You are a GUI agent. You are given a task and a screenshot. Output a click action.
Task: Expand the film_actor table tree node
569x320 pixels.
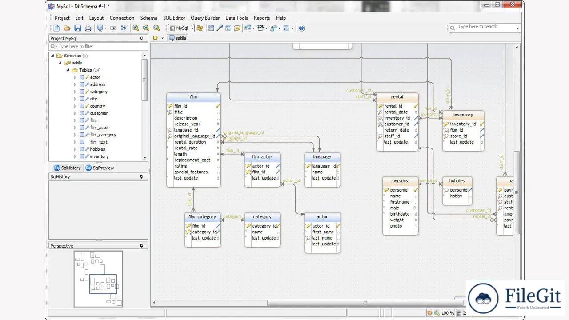pyautogui.click(x=75, y=128)
